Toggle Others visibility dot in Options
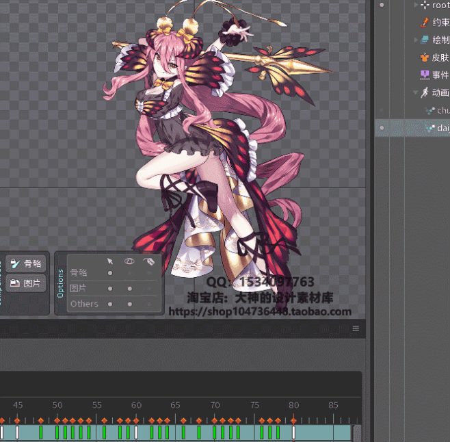This screenshot has width=450, height=442. (129, 304)
